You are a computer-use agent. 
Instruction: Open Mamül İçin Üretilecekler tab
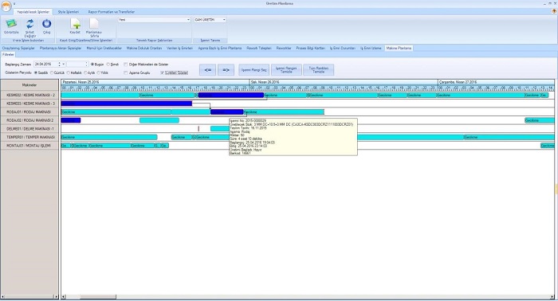(104, 48)
